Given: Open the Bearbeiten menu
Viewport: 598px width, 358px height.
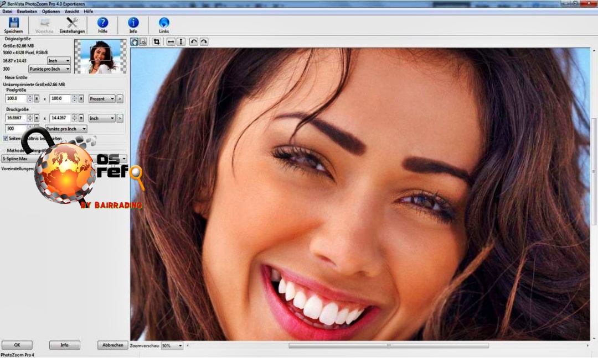Looking at the screenshot, I should coord(27,12).
